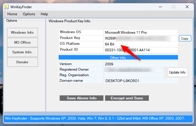Click the Domain name label
The height and width of the screenshot is (126, 196).
71,81
